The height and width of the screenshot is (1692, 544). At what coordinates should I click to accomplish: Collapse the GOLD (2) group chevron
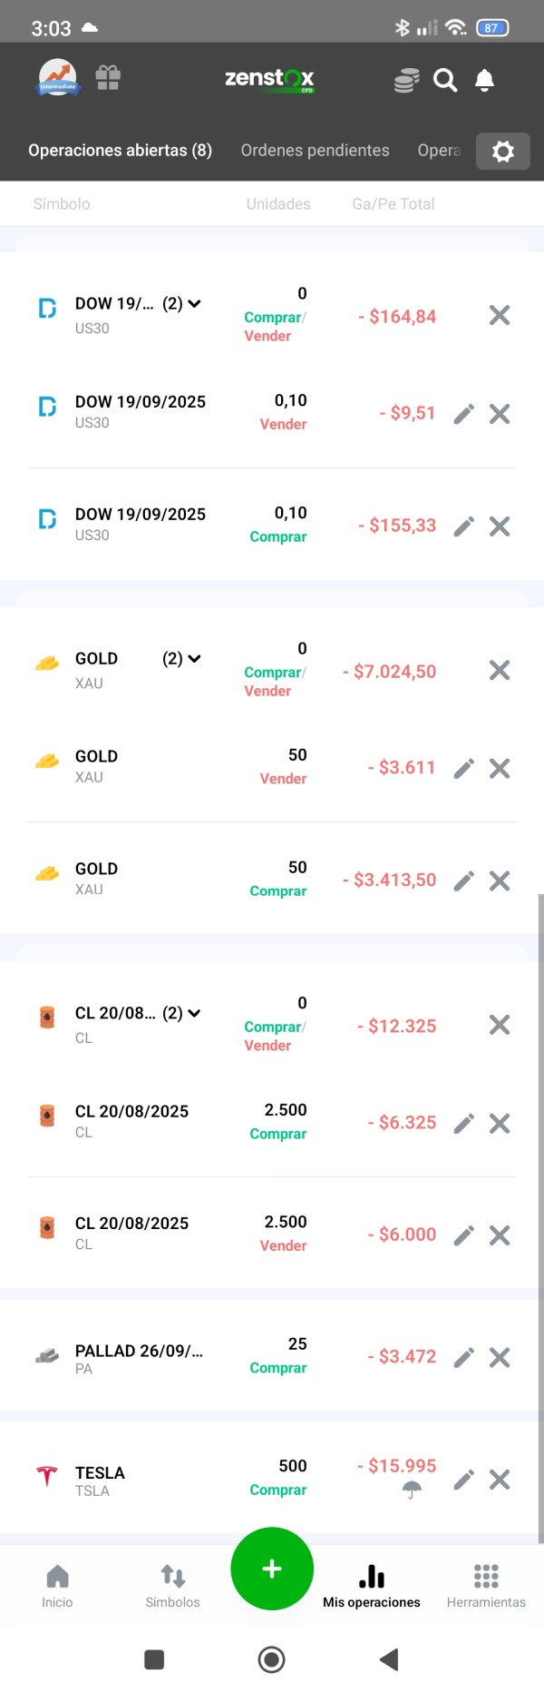coord(194,658)
